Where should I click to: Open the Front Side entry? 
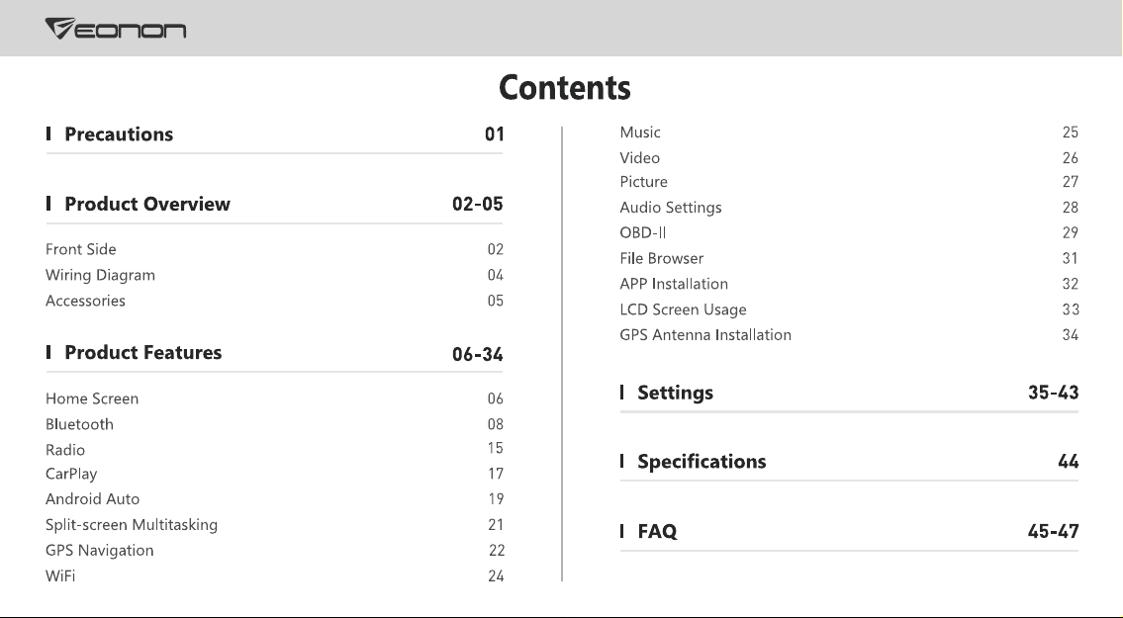[x=81, y=249]
